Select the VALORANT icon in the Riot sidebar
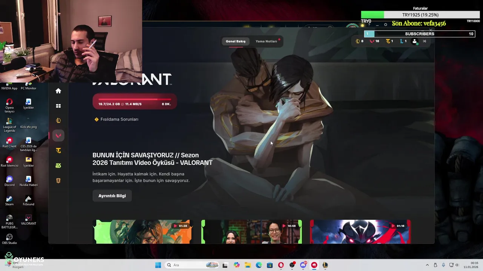 click(58, 135)
